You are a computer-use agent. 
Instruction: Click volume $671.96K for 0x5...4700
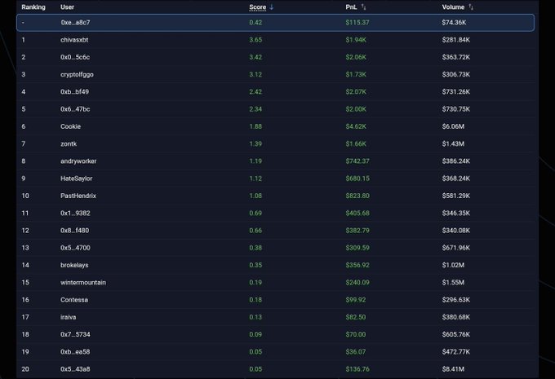point(456,248)
